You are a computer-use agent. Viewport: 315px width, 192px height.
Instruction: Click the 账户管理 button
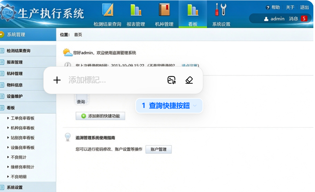(159, 149)
